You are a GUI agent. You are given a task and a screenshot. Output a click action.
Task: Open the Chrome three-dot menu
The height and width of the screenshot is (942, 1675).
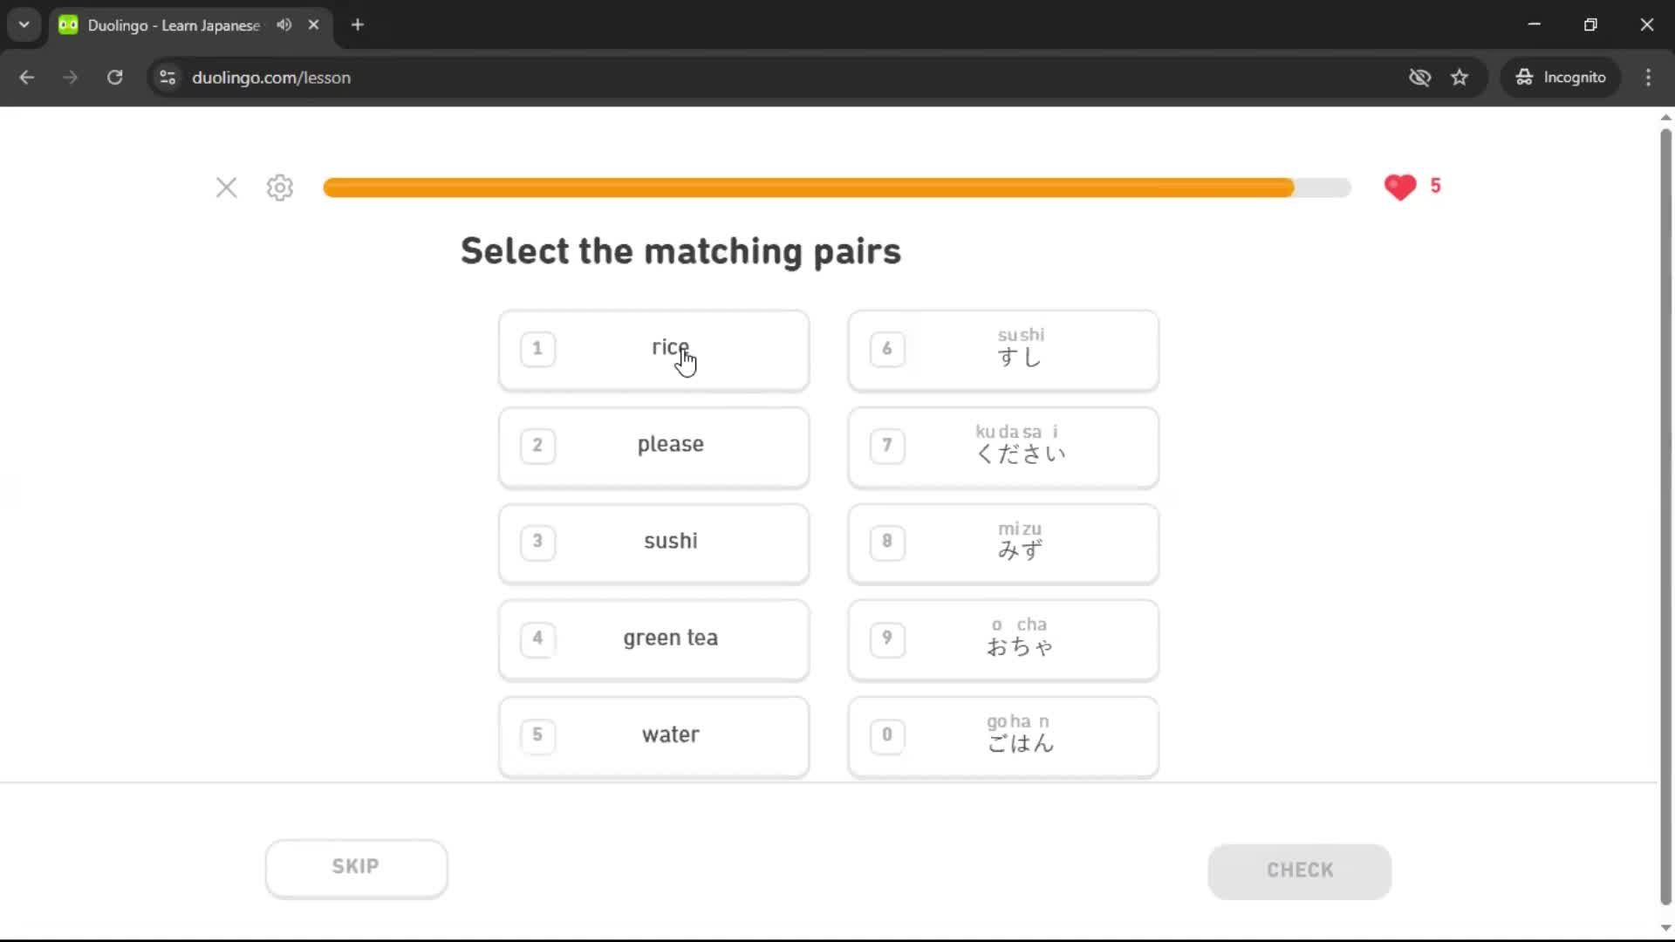pos(1648,78)
